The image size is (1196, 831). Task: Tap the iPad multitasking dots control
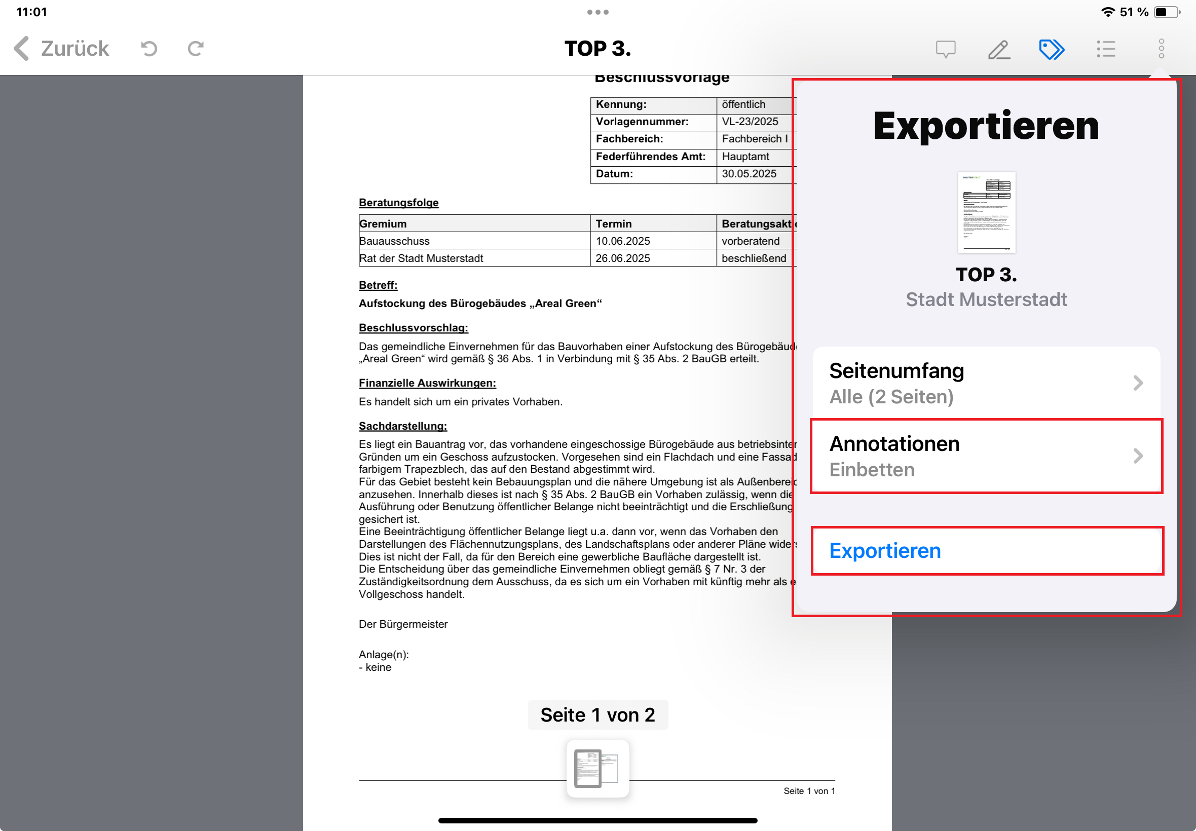tap(597, 12)
